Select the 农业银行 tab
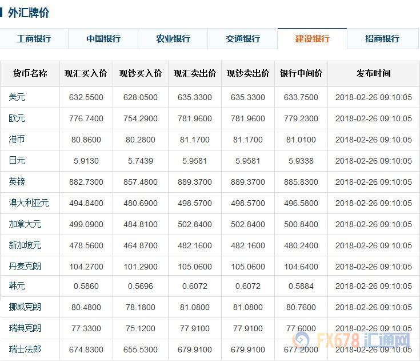The width and height of the screenshot is (420, 361). [x=173, y=39]
